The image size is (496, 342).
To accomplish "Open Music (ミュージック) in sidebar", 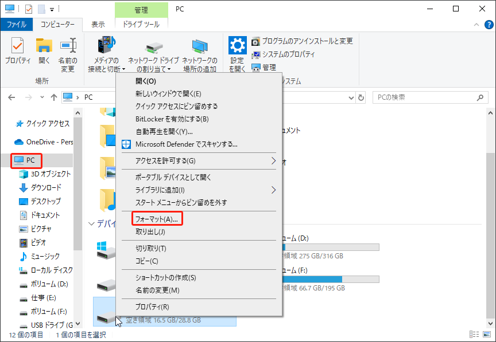I will click(x=40, y=257).
